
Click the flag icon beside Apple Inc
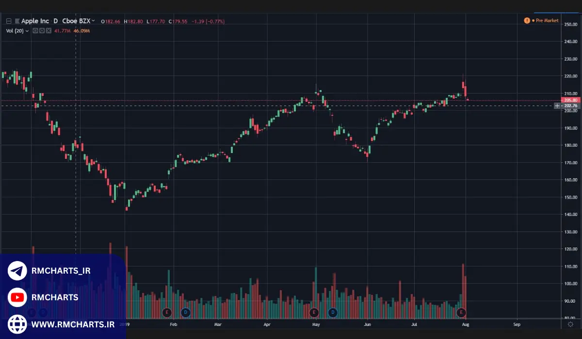[17, 21]
